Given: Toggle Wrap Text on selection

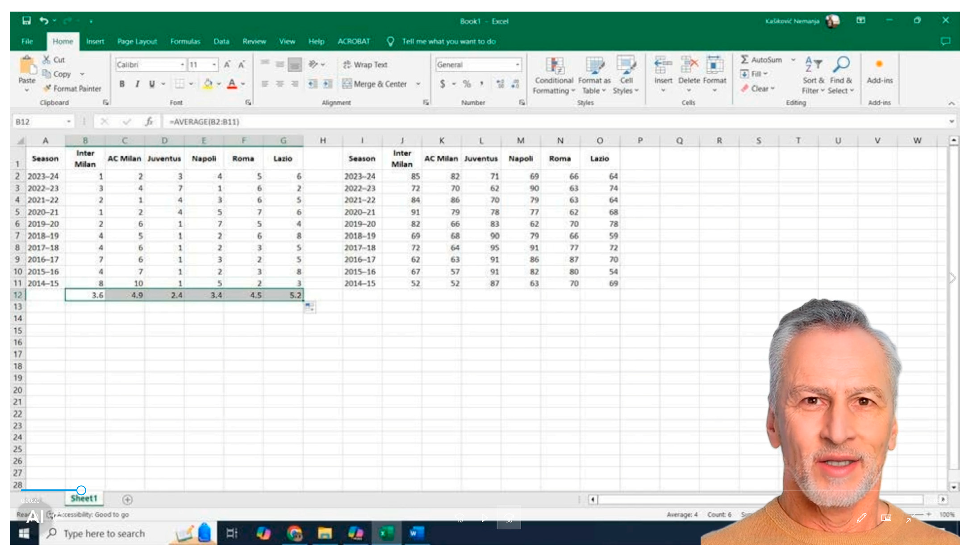Looking at the screenshot, I should coord(365,65).
